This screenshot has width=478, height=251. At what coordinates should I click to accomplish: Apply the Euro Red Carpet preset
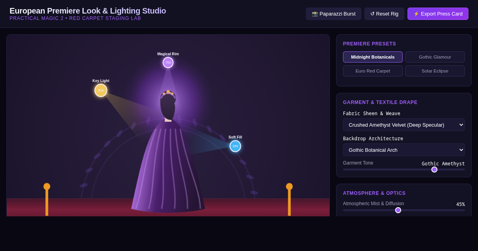click(x=373, y=71)
